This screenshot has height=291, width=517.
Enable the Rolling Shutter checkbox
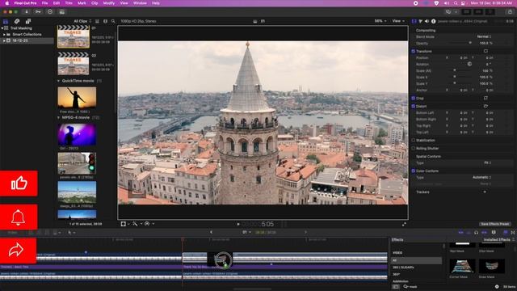click(414, 148)
